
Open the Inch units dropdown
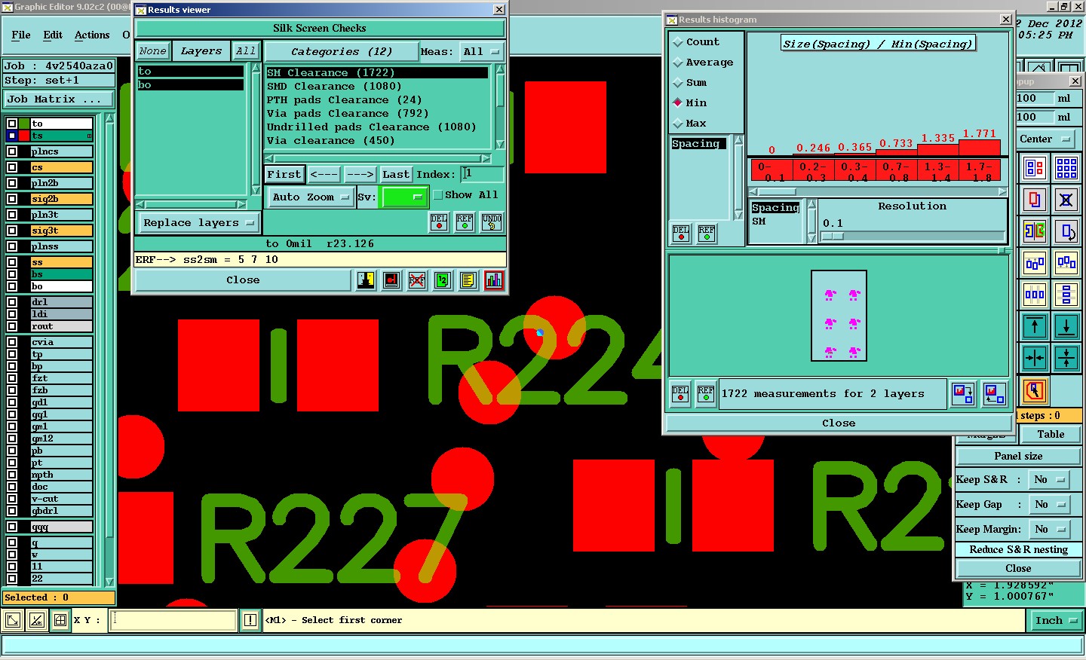[x=1055, y=621]
